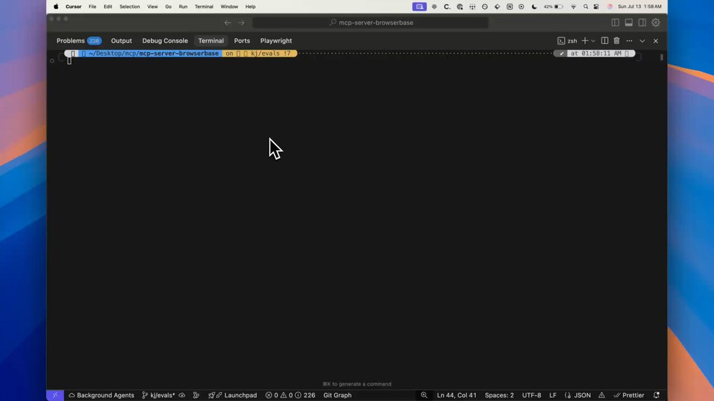Show errors and warnings count in status bar
This screenshot has height=401, width=714.
coord(290,395)
